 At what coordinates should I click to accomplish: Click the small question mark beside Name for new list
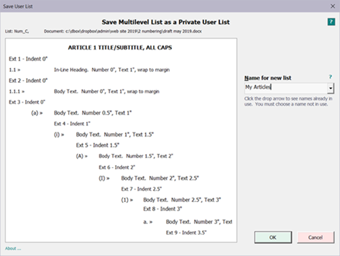point(330,77)
